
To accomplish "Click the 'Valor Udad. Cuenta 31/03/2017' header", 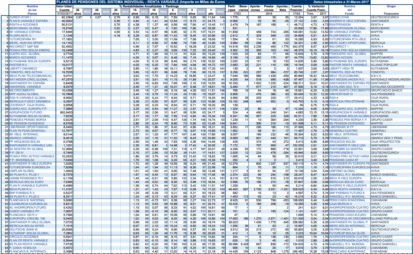I will pyautogui.click(x=64, y=10).
